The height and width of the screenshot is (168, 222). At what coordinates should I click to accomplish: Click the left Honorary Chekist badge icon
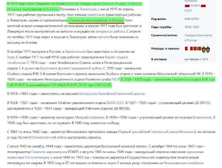203,50
